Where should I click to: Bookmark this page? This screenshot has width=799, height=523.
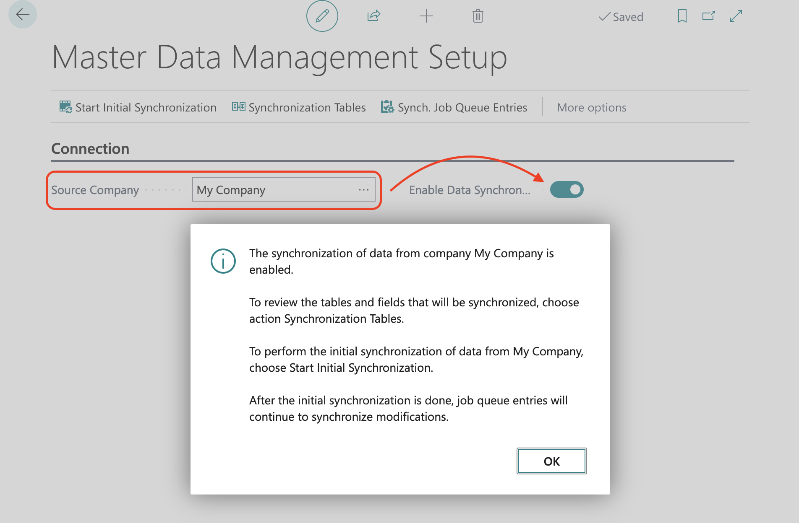click(682, 16)
